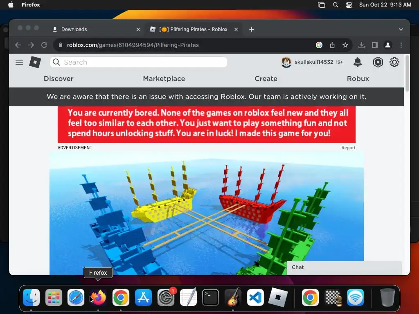Open the Discover section
Image resolution: width=419 pixels, height=314 pixels.
[x=59, y=78]
